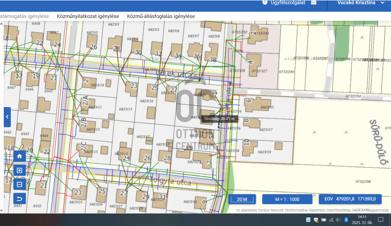Click the home map extent button
The width and height of the screenshot is (391, 226).
(x=19, y=156)
